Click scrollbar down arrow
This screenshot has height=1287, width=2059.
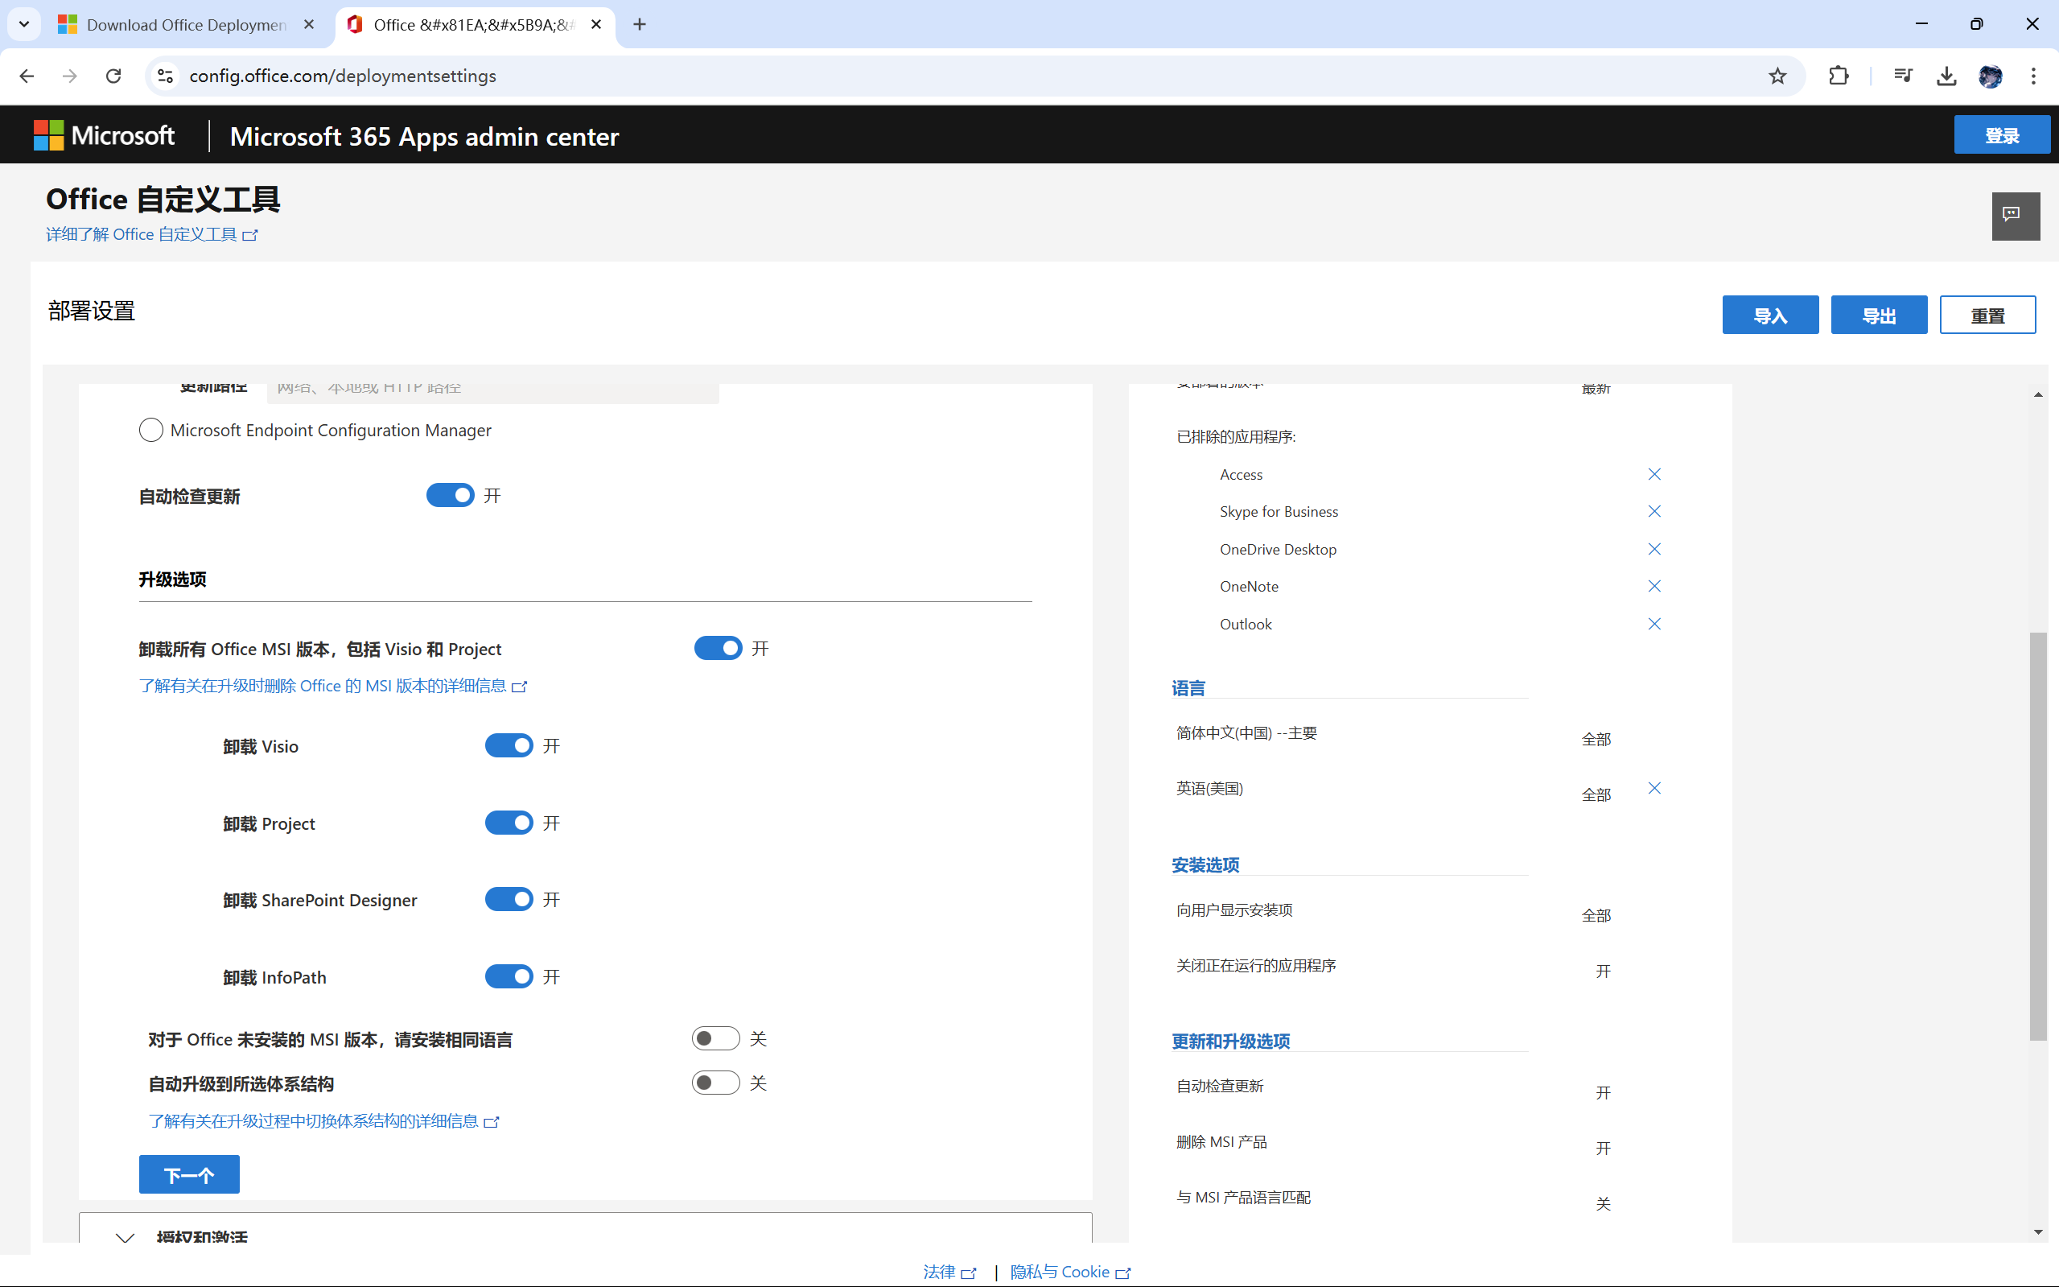pyautogui.click(x=2038, y=1231)
